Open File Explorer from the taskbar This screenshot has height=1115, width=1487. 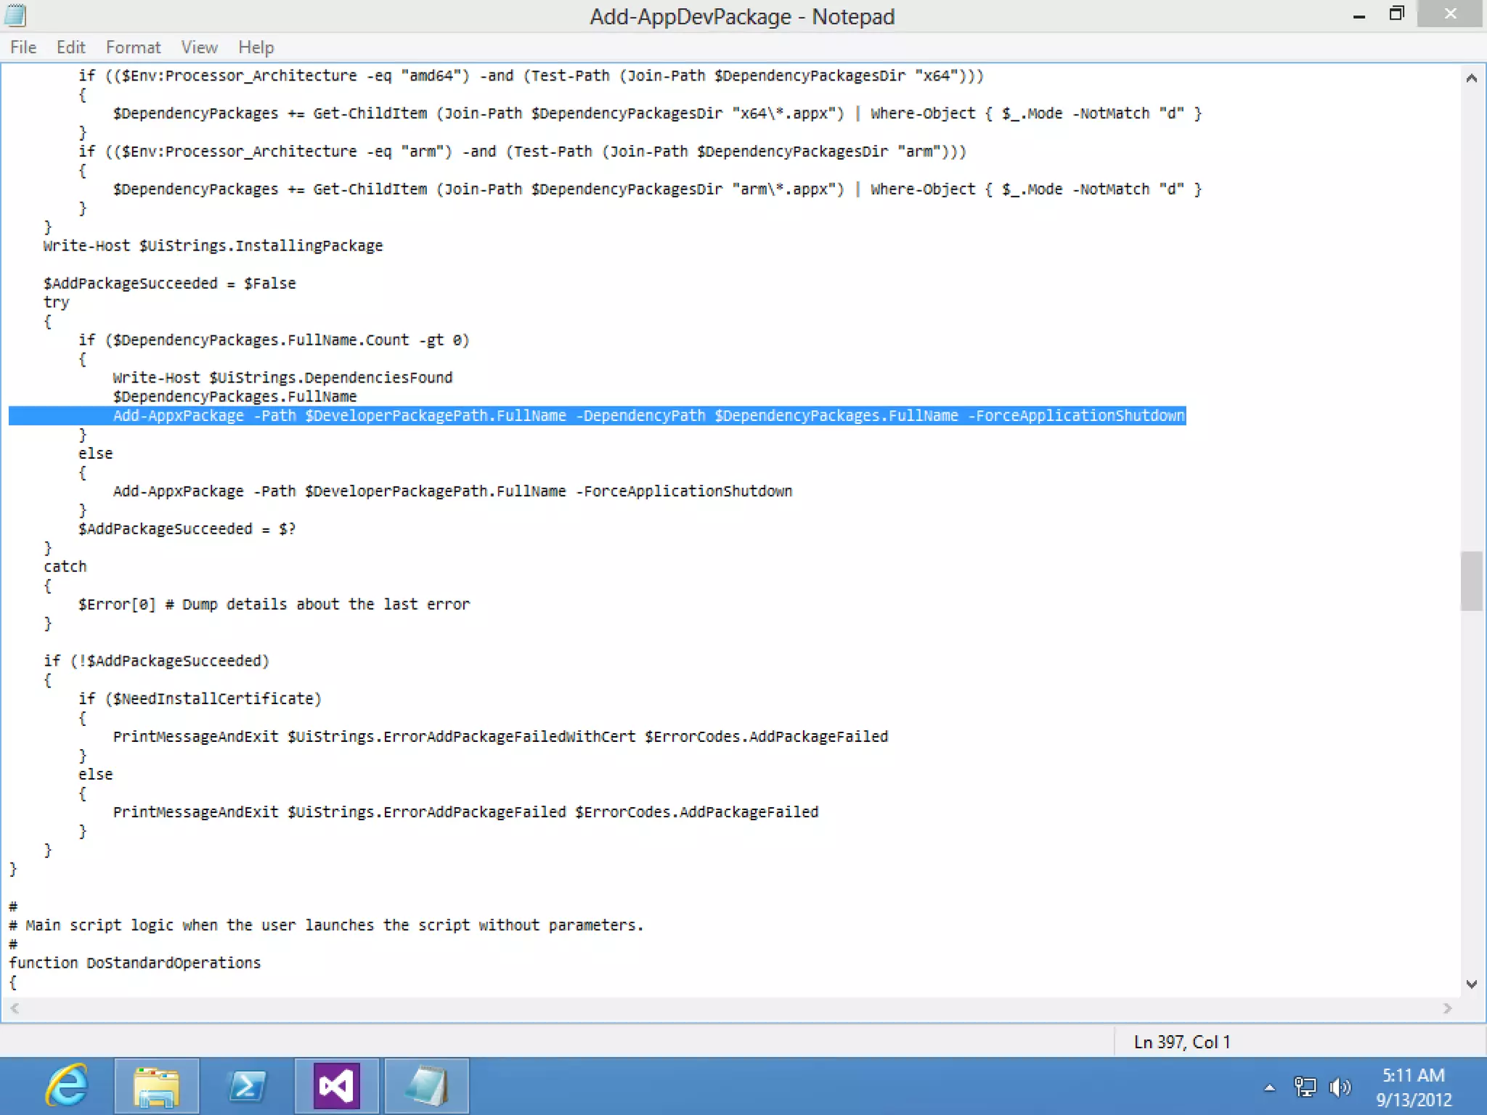pos(156,1086)
